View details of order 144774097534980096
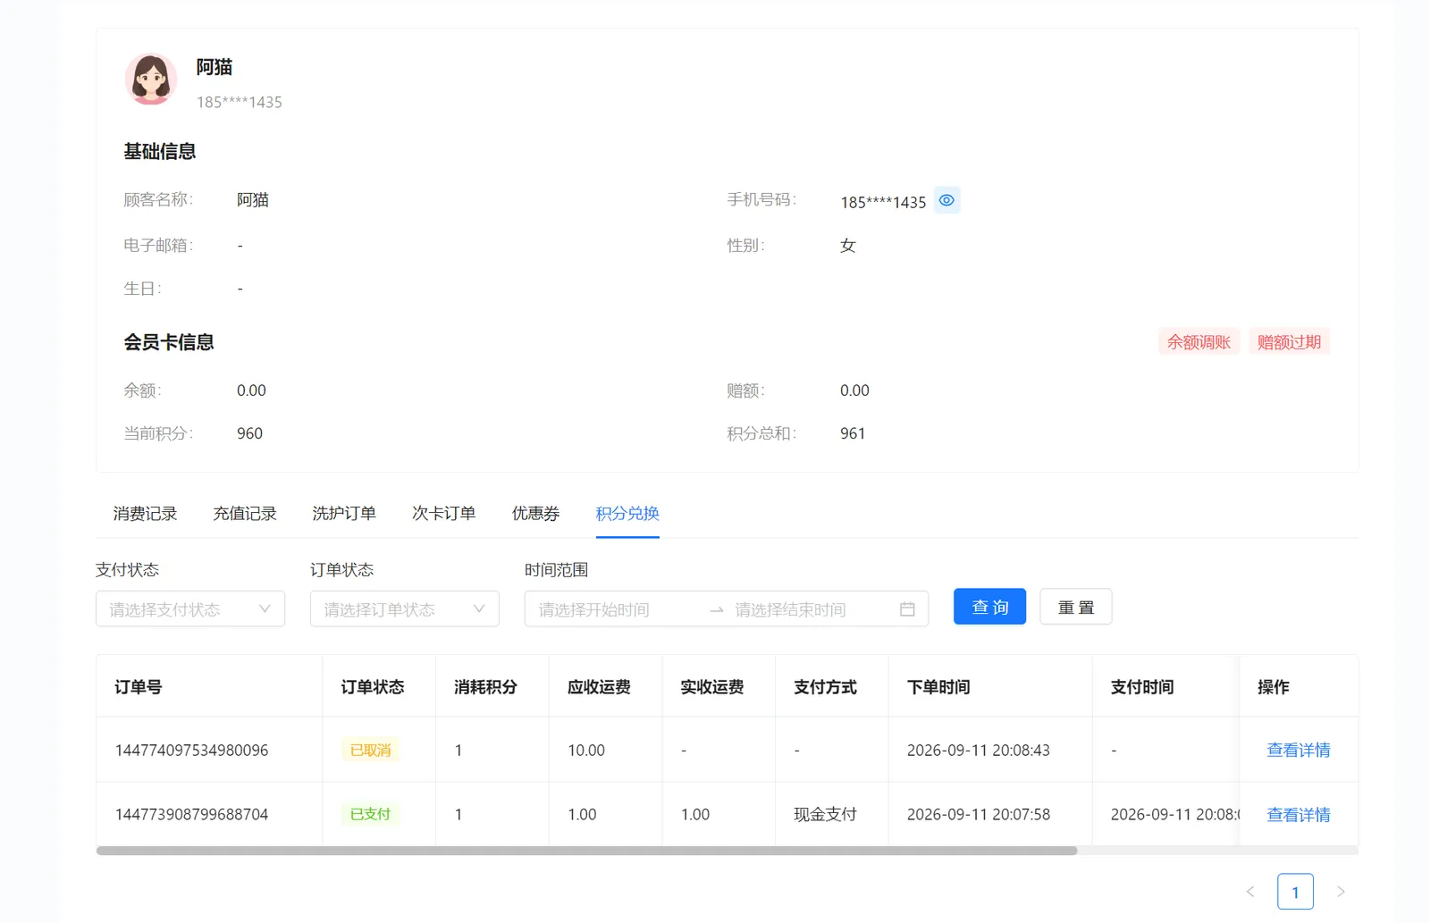Viewport: 1430px width, 923px height. [1299, 751]
